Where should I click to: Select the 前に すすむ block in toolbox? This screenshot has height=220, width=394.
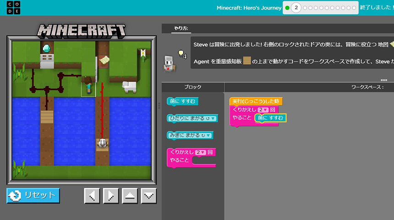pyautogui.click(x=183, y=101)
